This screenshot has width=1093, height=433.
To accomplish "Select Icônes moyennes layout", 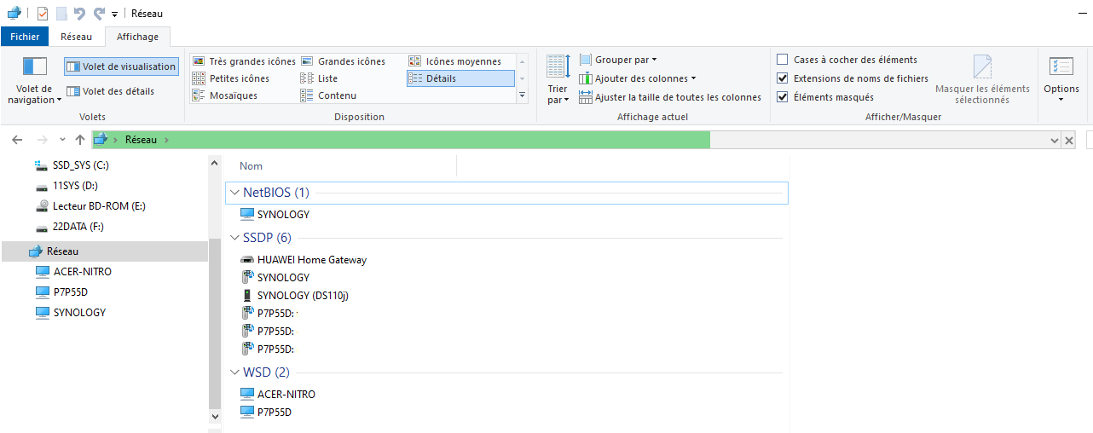I will 455,61.
